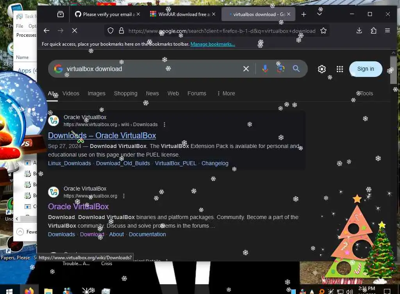Open Download_Old_Builds sitelink

[x=123, y=163]
